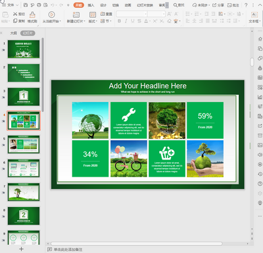Click the notes icon beside 单击此处添加备注

tap(49, 249)
